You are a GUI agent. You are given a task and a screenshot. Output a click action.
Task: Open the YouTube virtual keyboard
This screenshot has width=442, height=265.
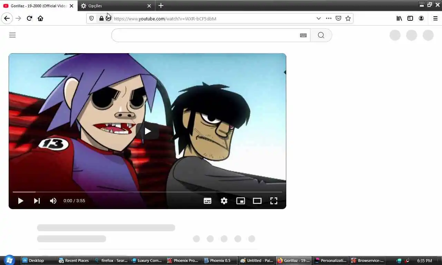click(x=303, y=35)
